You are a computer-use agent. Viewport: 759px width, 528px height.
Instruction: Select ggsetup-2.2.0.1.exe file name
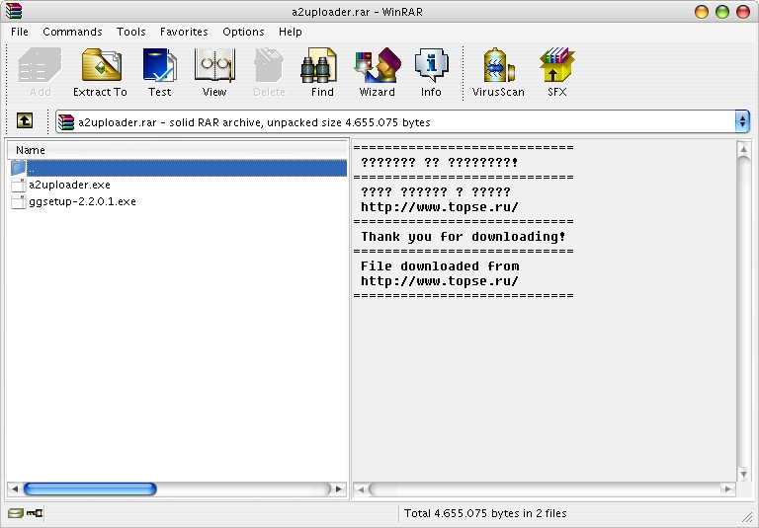tap(82, 202)
